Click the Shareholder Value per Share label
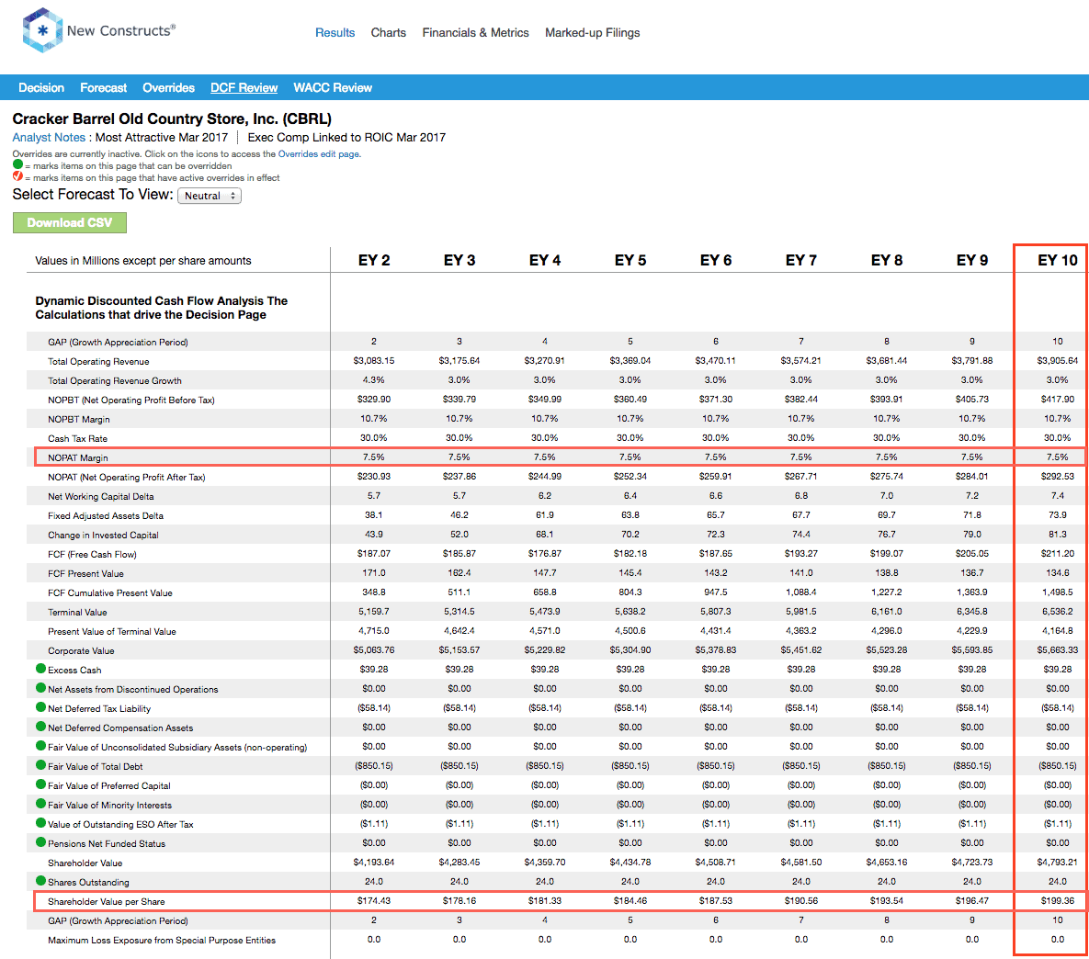Viewport: 1089px width, 959px height. point(107,901)
